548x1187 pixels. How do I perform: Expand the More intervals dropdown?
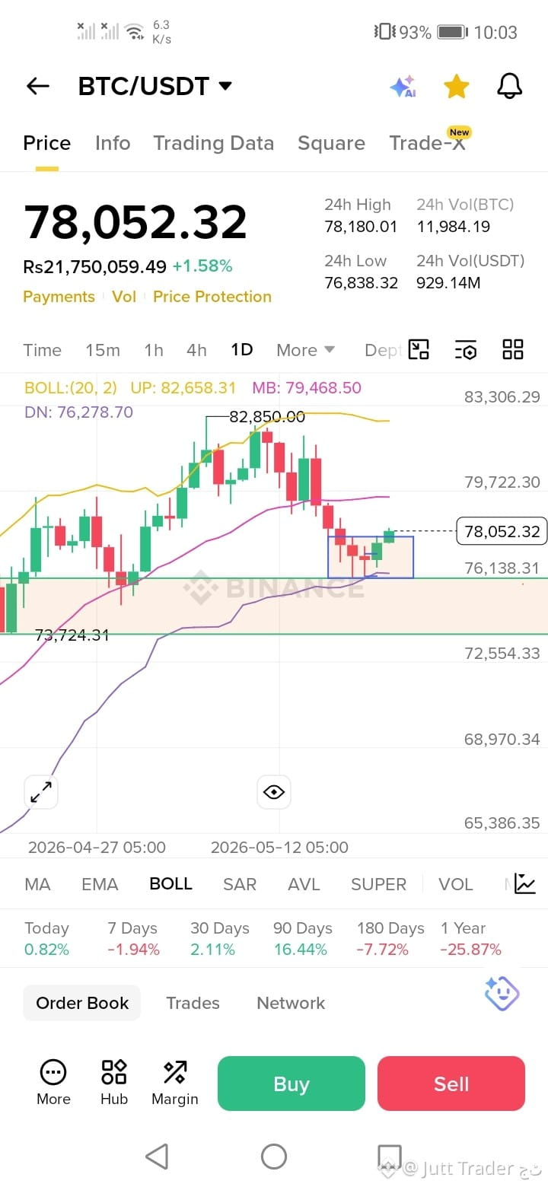click(x=305, y=350)
